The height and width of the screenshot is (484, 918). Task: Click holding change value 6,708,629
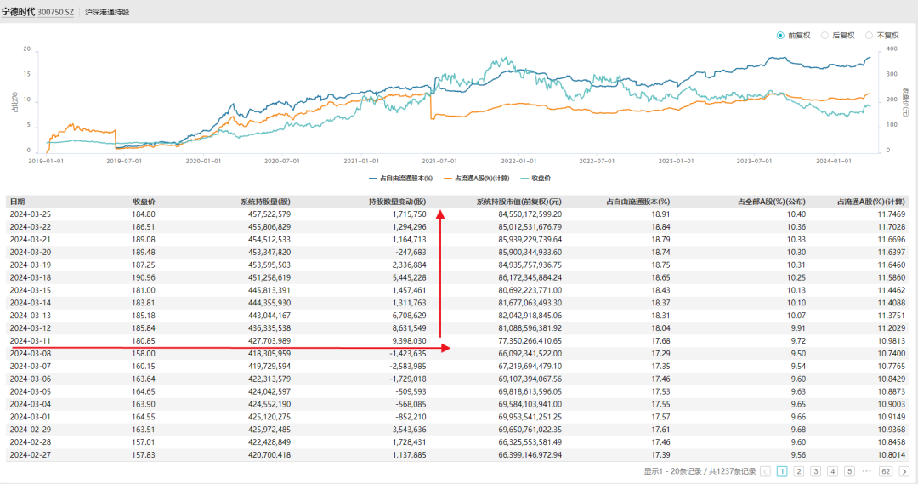tap(409, 316)
